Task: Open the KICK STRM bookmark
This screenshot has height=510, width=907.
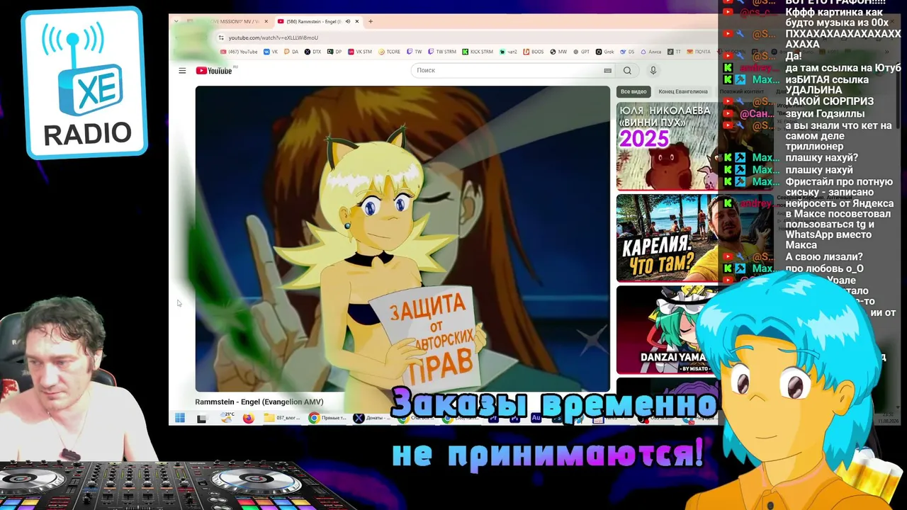Action: pyautogui.click(x=478, y=52)
